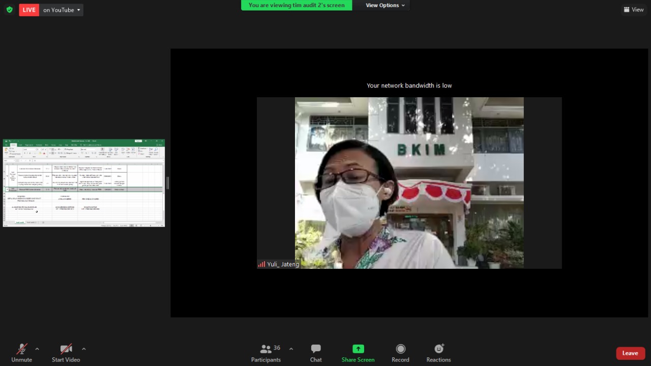Click the panel resize divider handle

[x=167, y=183]
